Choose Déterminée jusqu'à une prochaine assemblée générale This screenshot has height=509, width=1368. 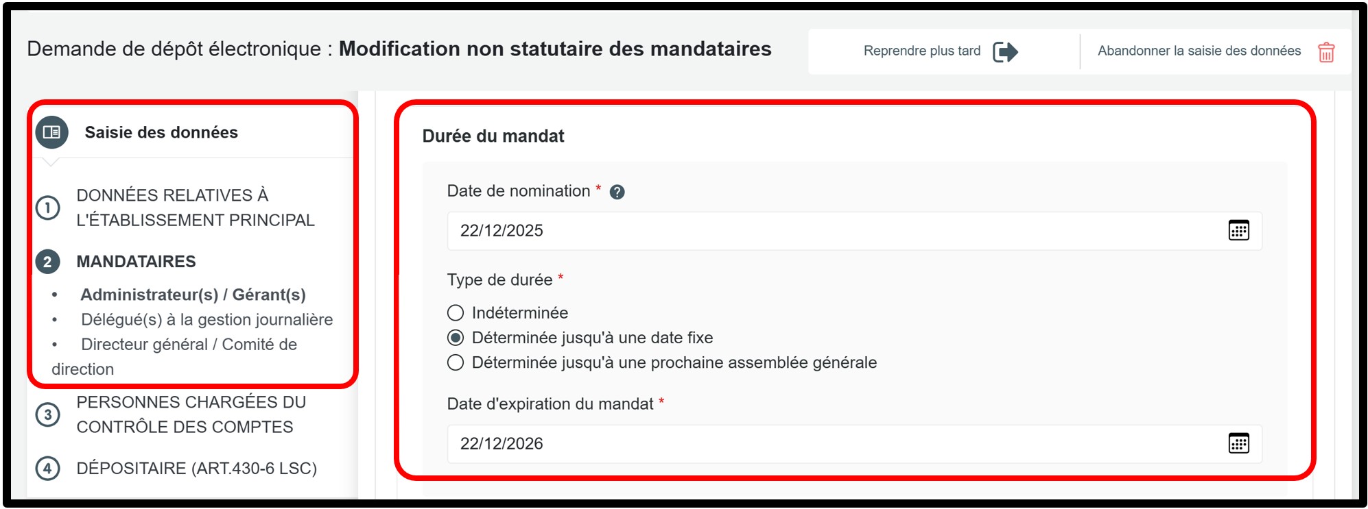pos(456,362)
